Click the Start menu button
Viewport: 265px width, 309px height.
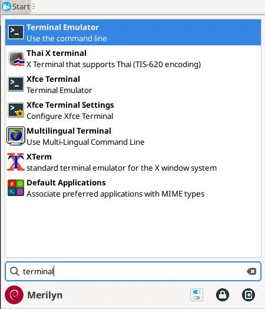click(x=16, y=6)
